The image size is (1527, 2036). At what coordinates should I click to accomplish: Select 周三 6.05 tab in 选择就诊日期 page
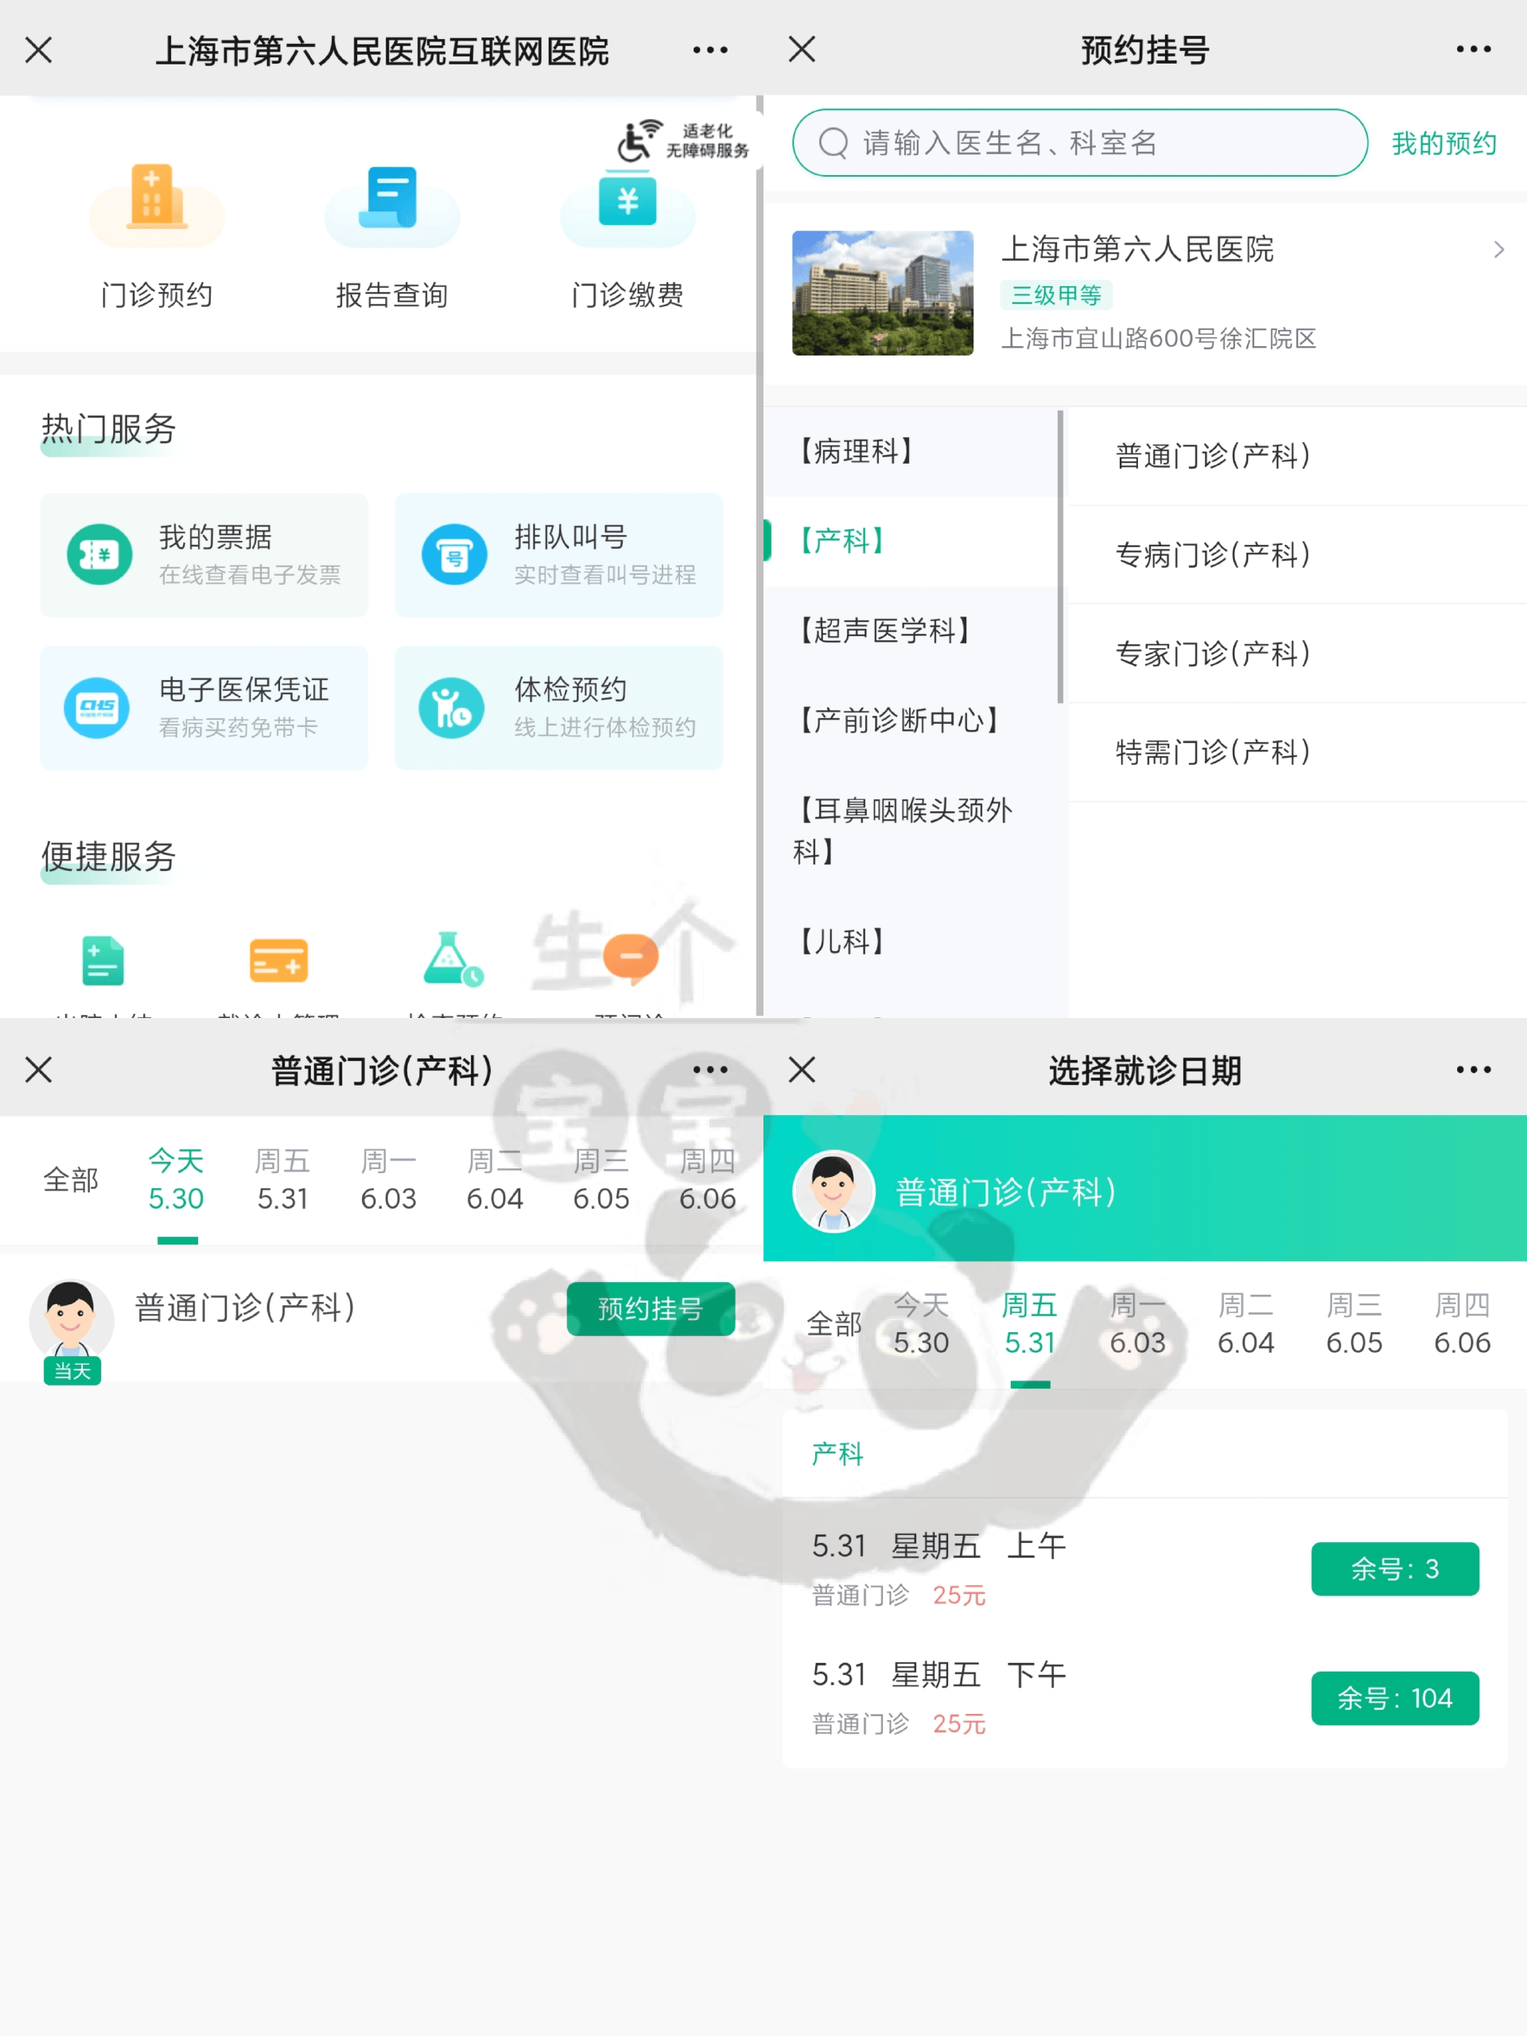tap(1354, 1323)
